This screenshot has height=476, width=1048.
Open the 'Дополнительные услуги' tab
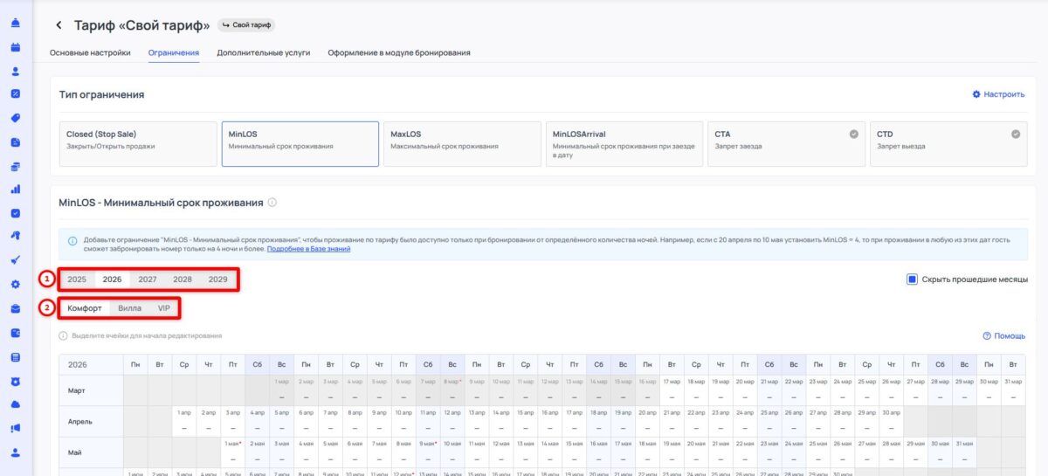[x=263, y=52]
